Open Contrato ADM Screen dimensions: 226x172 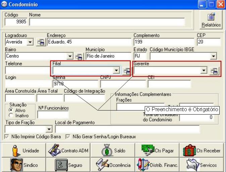pos(68,150)
